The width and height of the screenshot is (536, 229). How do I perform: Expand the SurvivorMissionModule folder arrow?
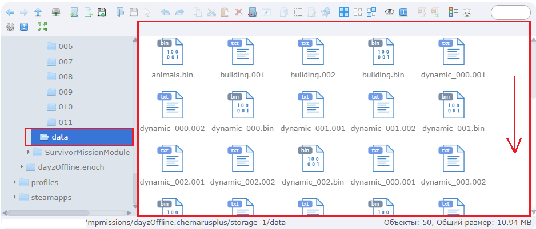pyautogui.click(x=29, y=152)
